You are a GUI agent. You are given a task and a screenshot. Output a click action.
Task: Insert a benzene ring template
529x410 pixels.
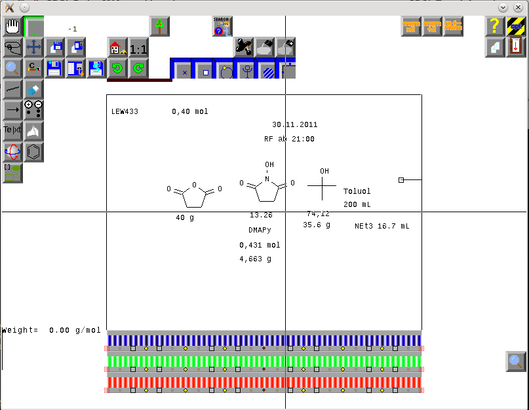[x=34, y=152]
